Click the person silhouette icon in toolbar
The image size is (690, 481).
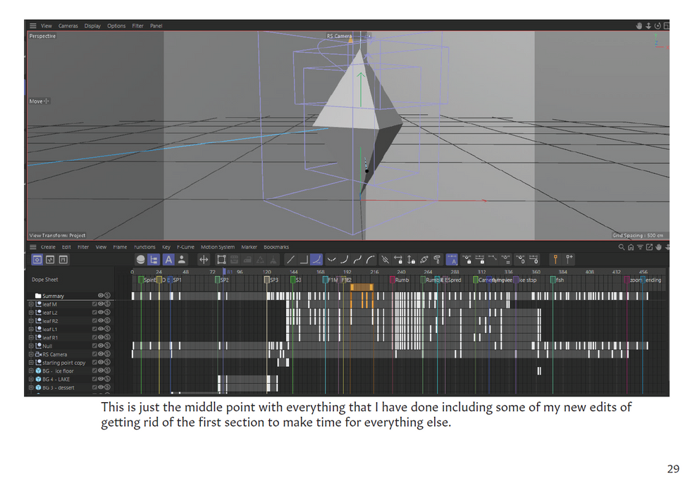pyautogui.click(x=181, y=260)
